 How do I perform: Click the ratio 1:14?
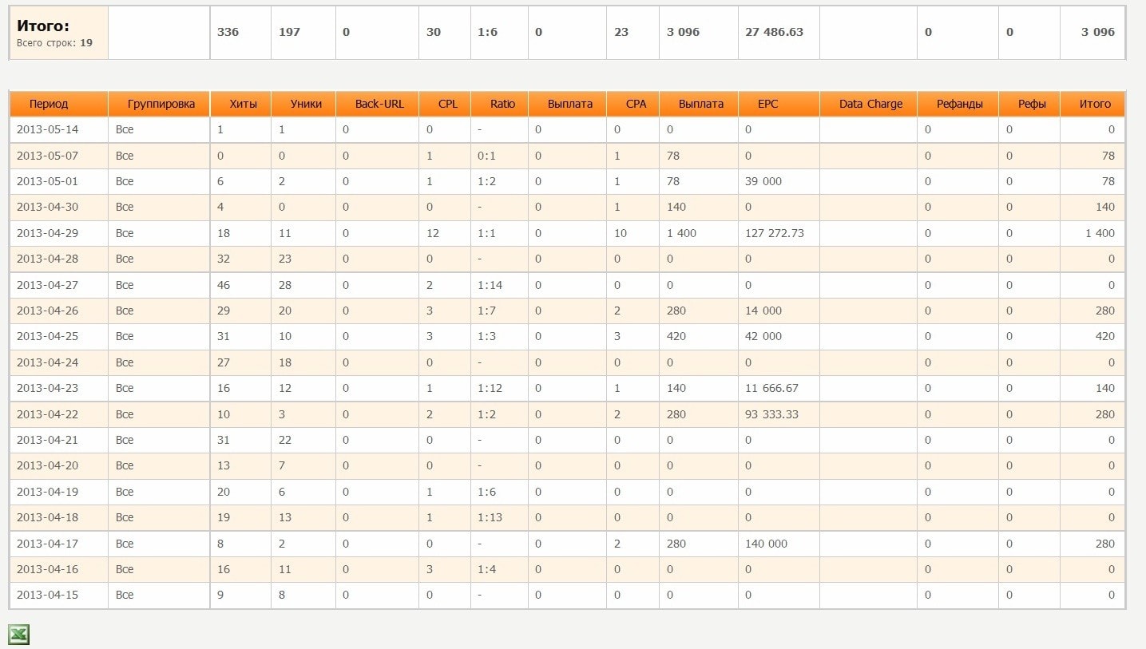pyautogui.click(x=490, y=285)
